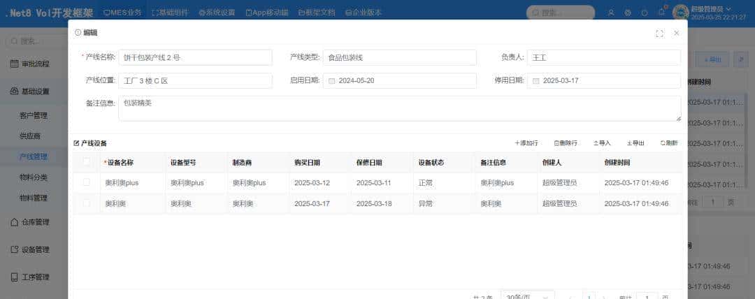
Task: Select 客户管理 in the sidebar
Action: 34,115
